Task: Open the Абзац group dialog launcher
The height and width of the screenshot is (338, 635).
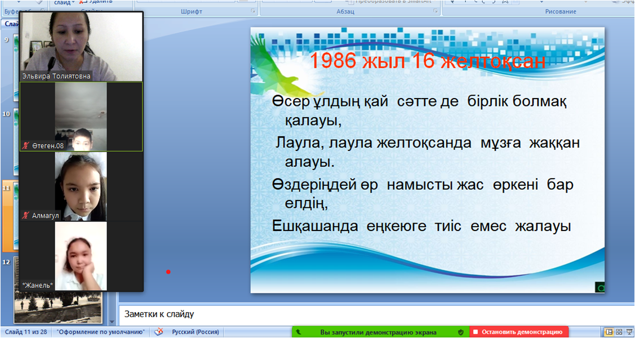Action: 435,11
